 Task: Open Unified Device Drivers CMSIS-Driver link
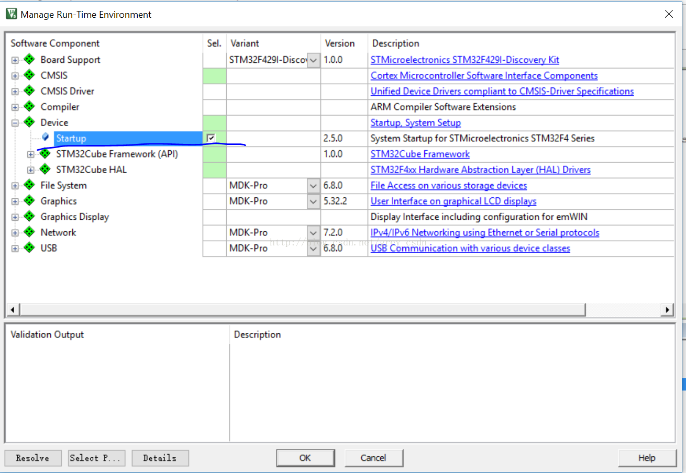tap(502, 91)
